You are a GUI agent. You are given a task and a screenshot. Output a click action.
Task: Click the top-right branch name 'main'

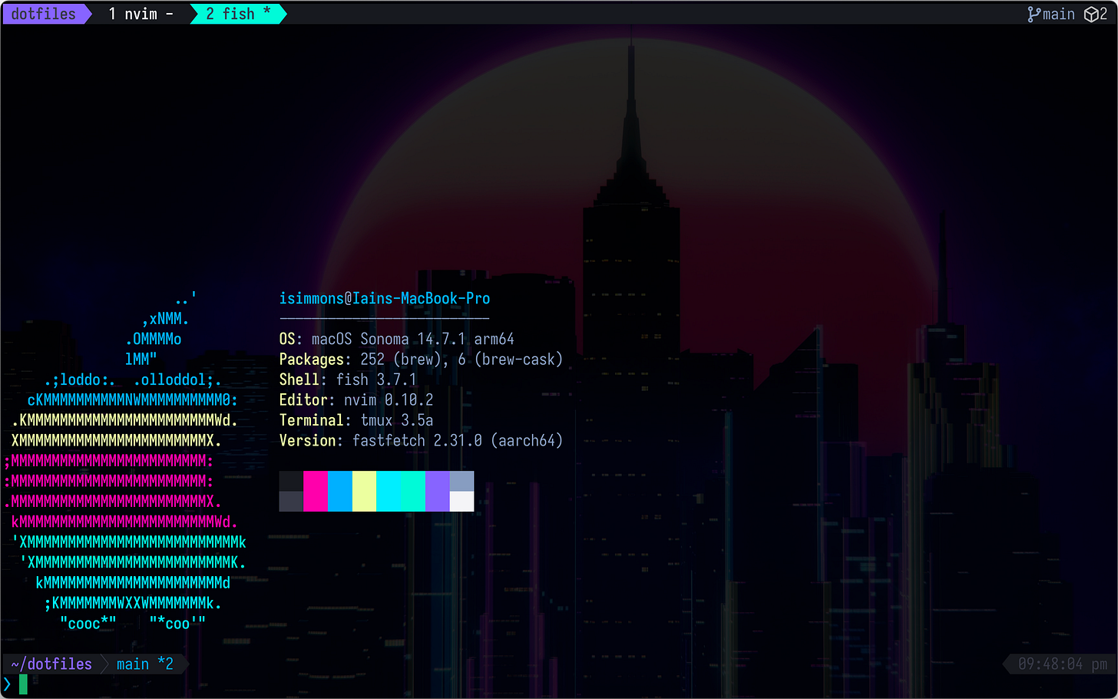(x=1058, y=15)
